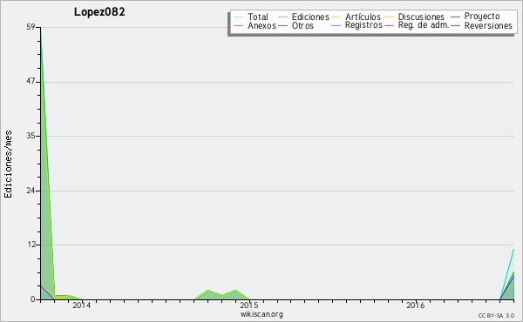Select the Discusiones legend entry
This screenshot has height=322, width=523.
click(x=421, y=17)
